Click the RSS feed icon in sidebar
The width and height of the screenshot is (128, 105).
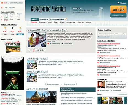tap(2, 3)
